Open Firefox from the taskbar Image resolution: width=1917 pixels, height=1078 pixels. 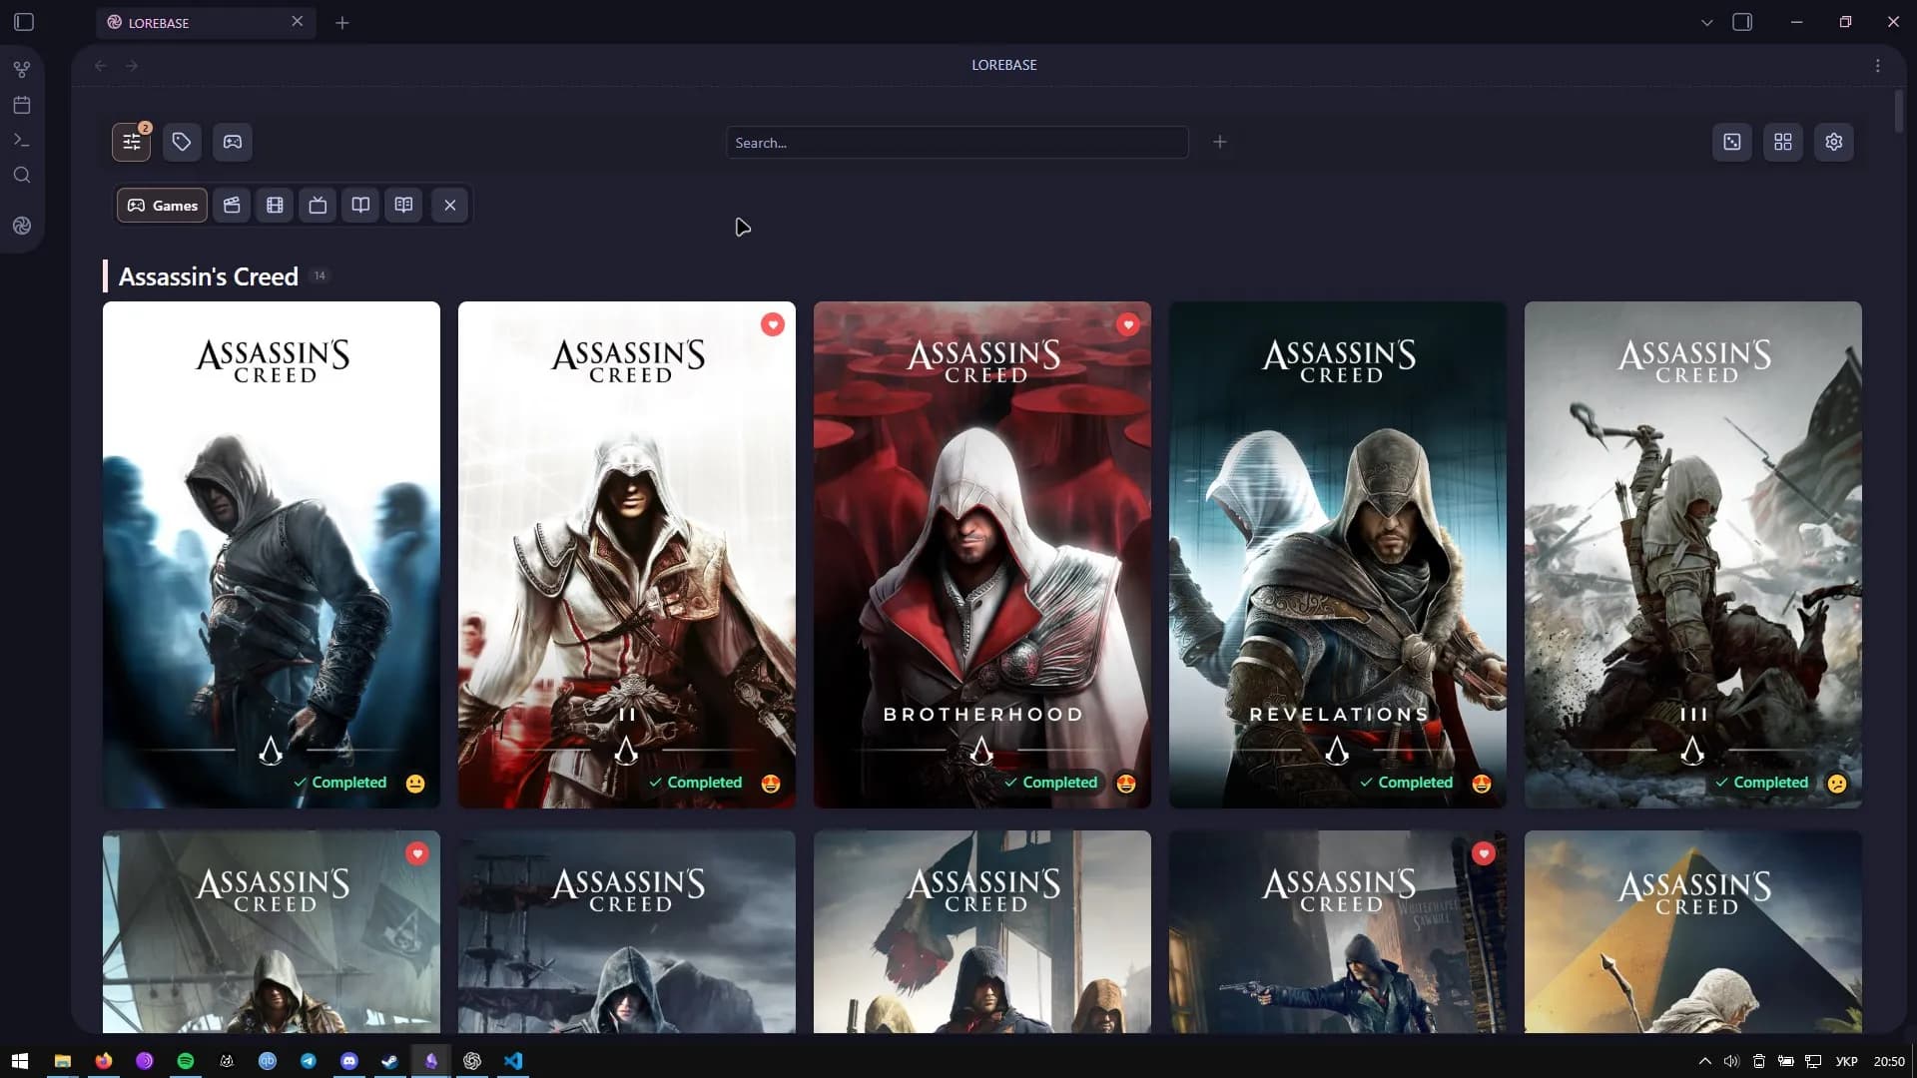(x=104, y=1061)
